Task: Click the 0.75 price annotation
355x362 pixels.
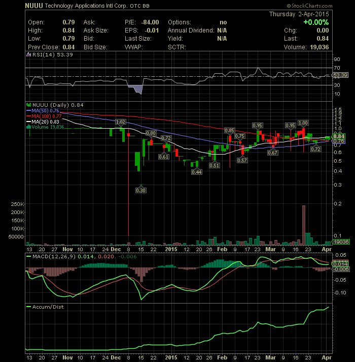Action: pyautogui.click(x=240, y=136)
